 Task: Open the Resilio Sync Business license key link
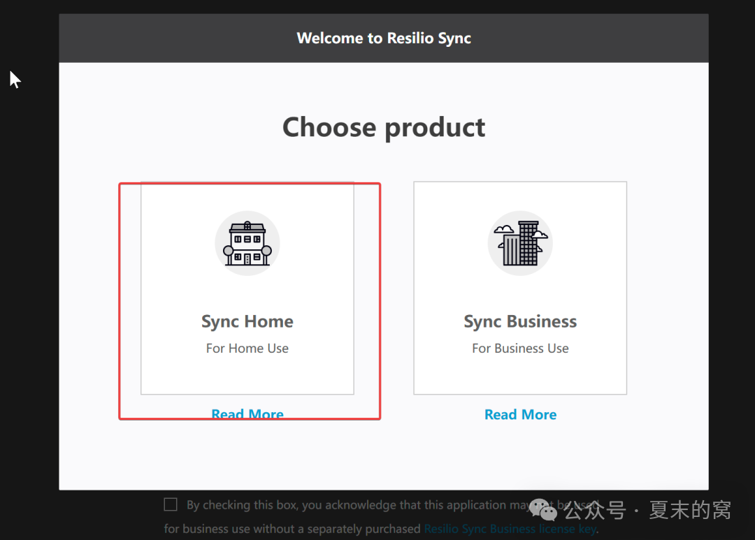(x=510, y=529)
